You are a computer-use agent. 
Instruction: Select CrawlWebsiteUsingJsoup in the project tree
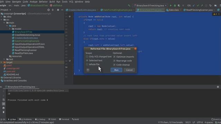(27, 35)
